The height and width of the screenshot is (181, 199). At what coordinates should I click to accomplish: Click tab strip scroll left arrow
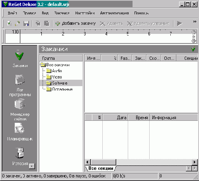point(189,168)
